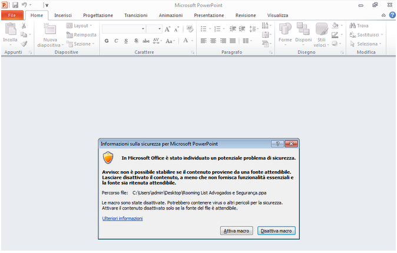Minimize the ribbon with the caret arrow
This screenshot has height=253, width=397.
coord(383,15)
